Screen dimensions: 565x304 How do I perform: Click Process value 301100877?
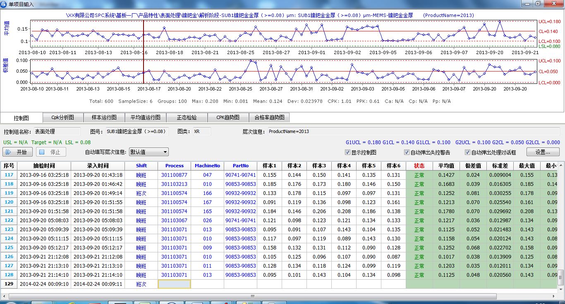coord(174,175)
